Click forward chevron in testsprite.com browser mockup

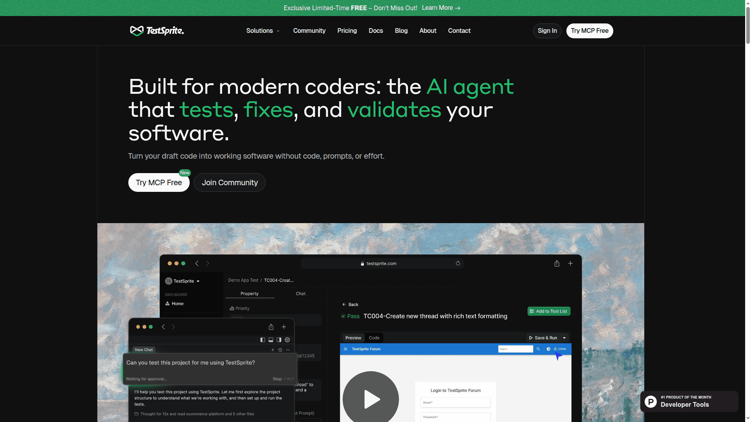click(x=208, y=263)
